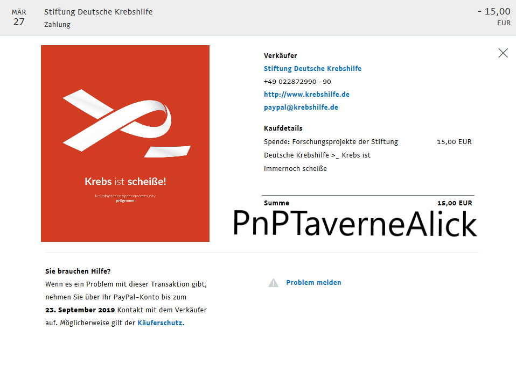Click the Kaufdetails heading
This screenshot has height=365, width=516.
283,128
